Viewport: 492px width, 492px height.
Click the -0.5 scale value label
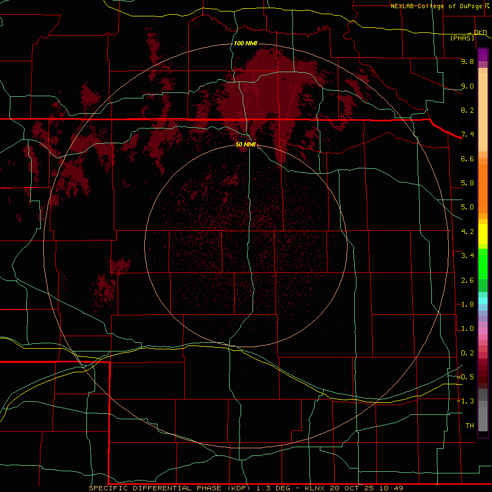pyautogui.click(x=466, y=377)
